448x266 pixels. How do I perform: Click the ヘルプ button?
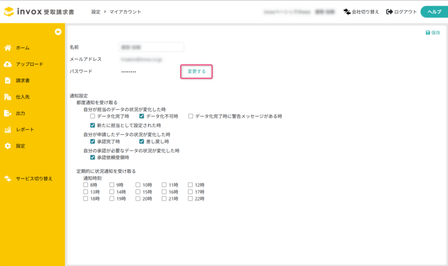pyautogui.click(x=435, y=12)
